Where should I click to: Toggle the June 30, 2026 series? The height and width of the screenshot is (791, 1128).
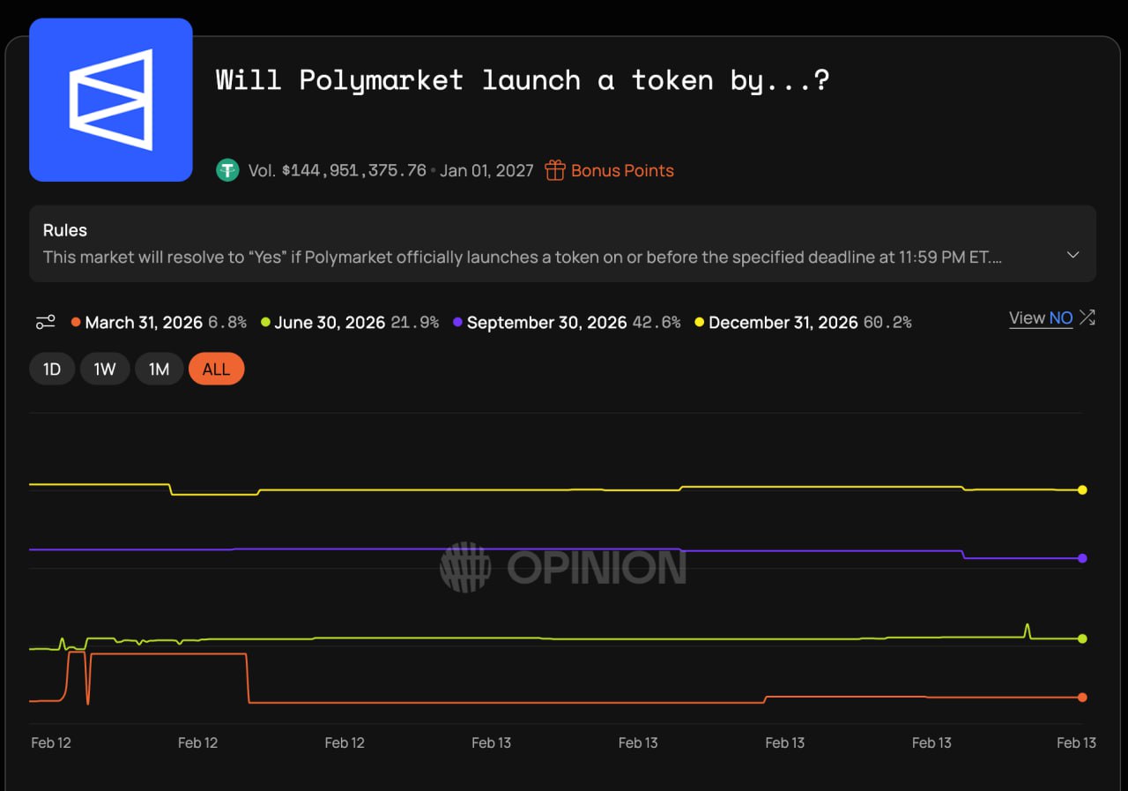click(329, 323)
